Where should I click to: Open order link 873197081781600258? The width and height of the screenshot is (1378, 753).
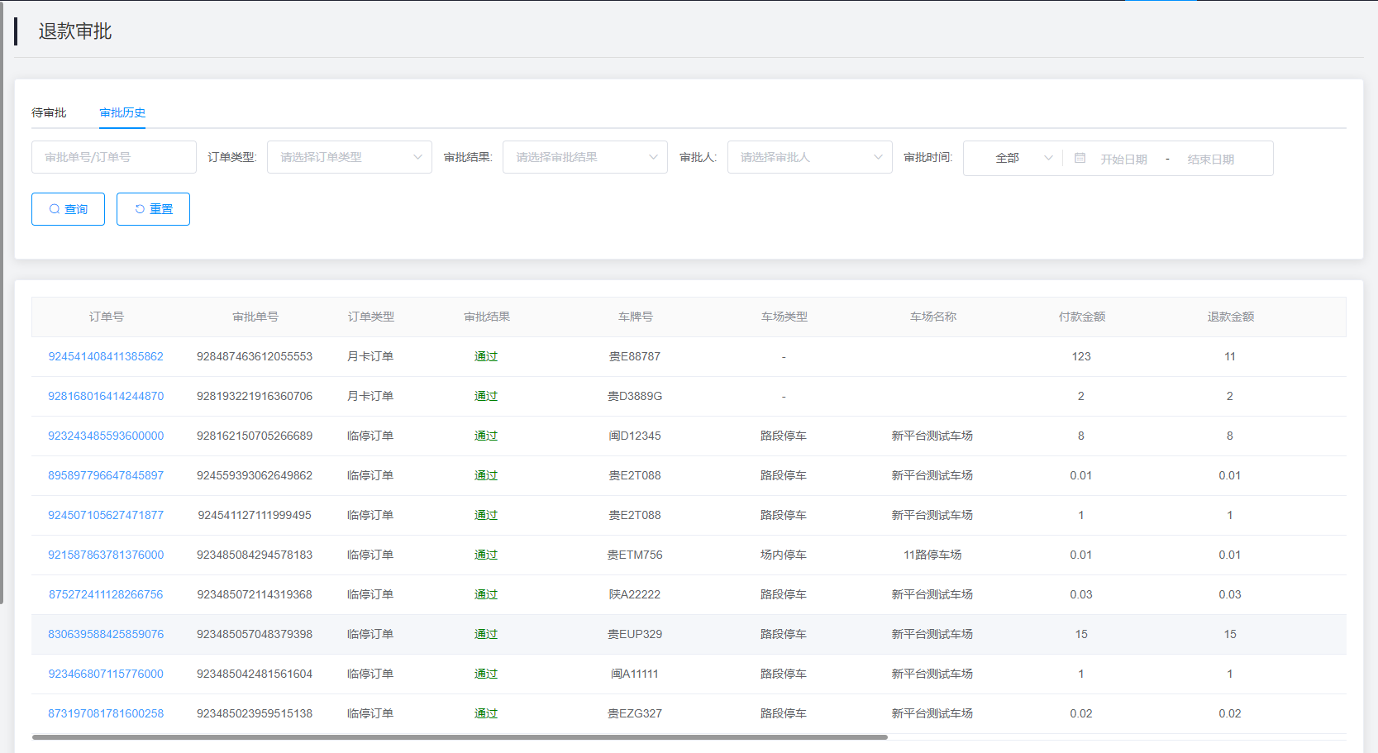tap(106, 713)
